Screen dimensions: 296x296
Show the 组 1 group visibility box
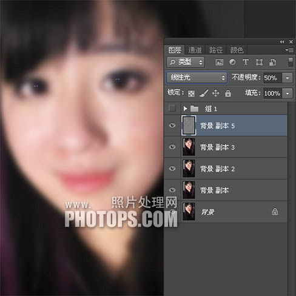pyautogui.click(x=172, y=109)
